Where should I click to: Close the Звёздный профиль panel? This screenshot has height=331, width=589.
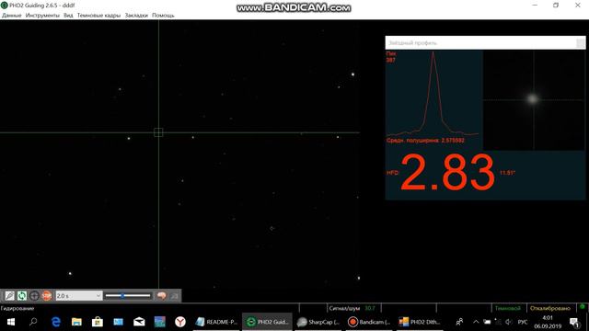[581, 43]
